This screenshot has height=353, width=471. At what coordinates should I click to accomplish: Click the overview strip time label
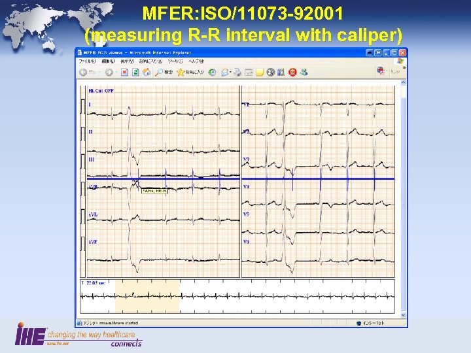click(x=94, y=283)
